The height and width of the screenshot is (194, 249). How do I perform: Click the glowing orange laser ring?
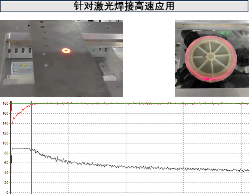tap(66, 50)
